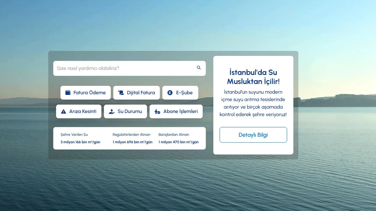Select the Arıza Kesinti label
The width and height of the screenshot is (376, 211).
pos(83,111)
